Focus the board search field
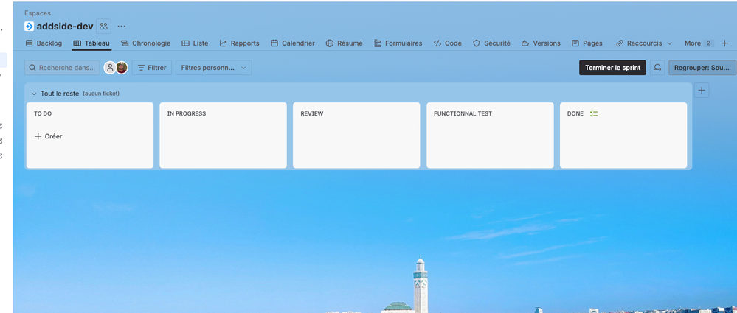Image resolution: width=737 pixels, height=313 pixels. [x=63, y=68]
